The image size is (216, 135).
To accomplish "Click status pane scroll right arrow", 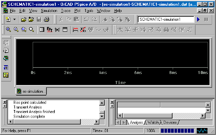I will pyautogui.click(x=203, y=115).
